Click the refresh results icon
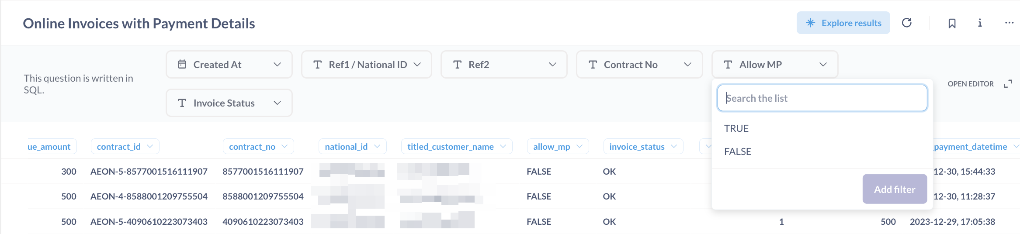This screenshot has height=234, width=1020. tap(907, 23)
